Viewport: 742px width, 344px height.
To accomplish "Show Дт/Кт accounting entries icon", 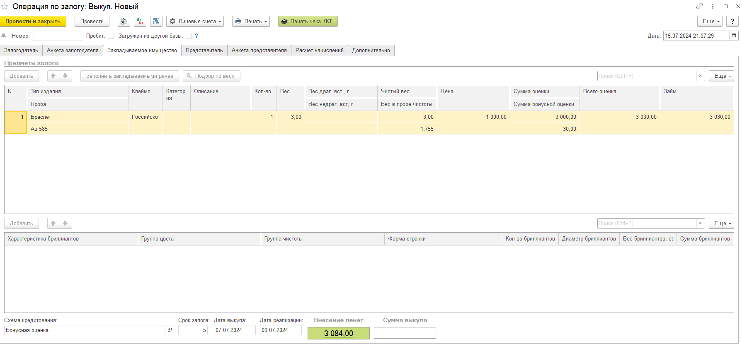I will (140, 21).
